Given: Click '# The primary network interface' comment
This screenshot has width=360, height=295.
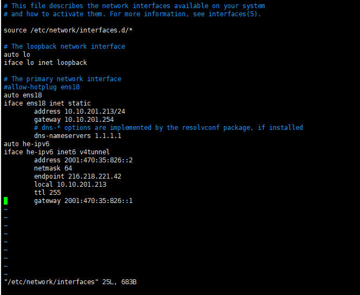Looking at the screenshot, I should click(x=62, y=79).
